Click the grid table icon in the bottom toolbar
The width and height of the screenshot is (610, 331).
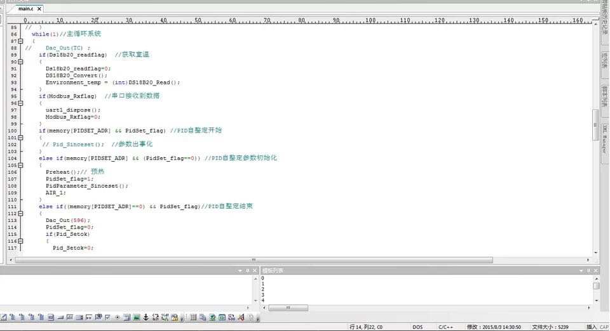tap(193, 317)
